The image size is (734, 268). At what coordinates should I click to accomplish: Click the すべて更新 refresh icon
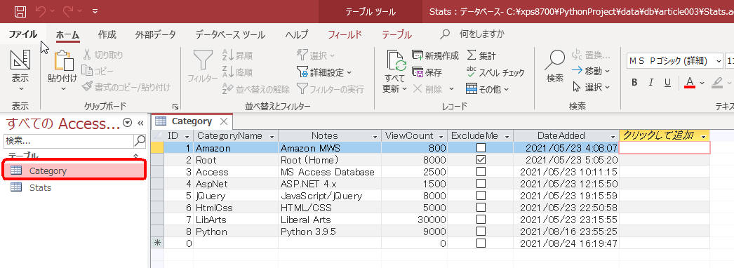tap(396, 61)
